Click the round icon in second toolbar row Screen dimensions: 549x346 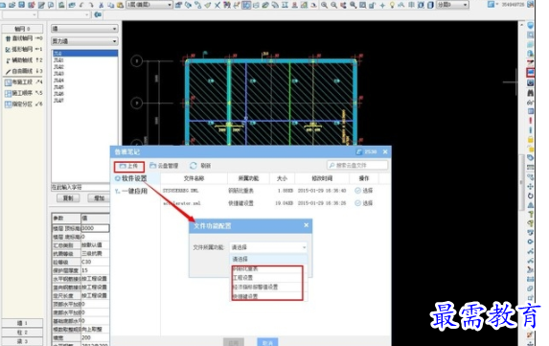click(x=98, y=14)
